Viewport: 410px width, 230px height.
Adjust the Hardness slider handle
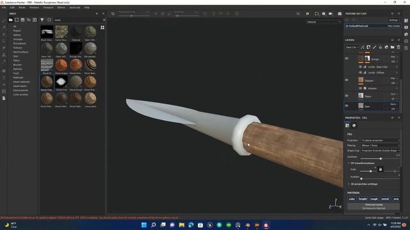pos(381,159)
